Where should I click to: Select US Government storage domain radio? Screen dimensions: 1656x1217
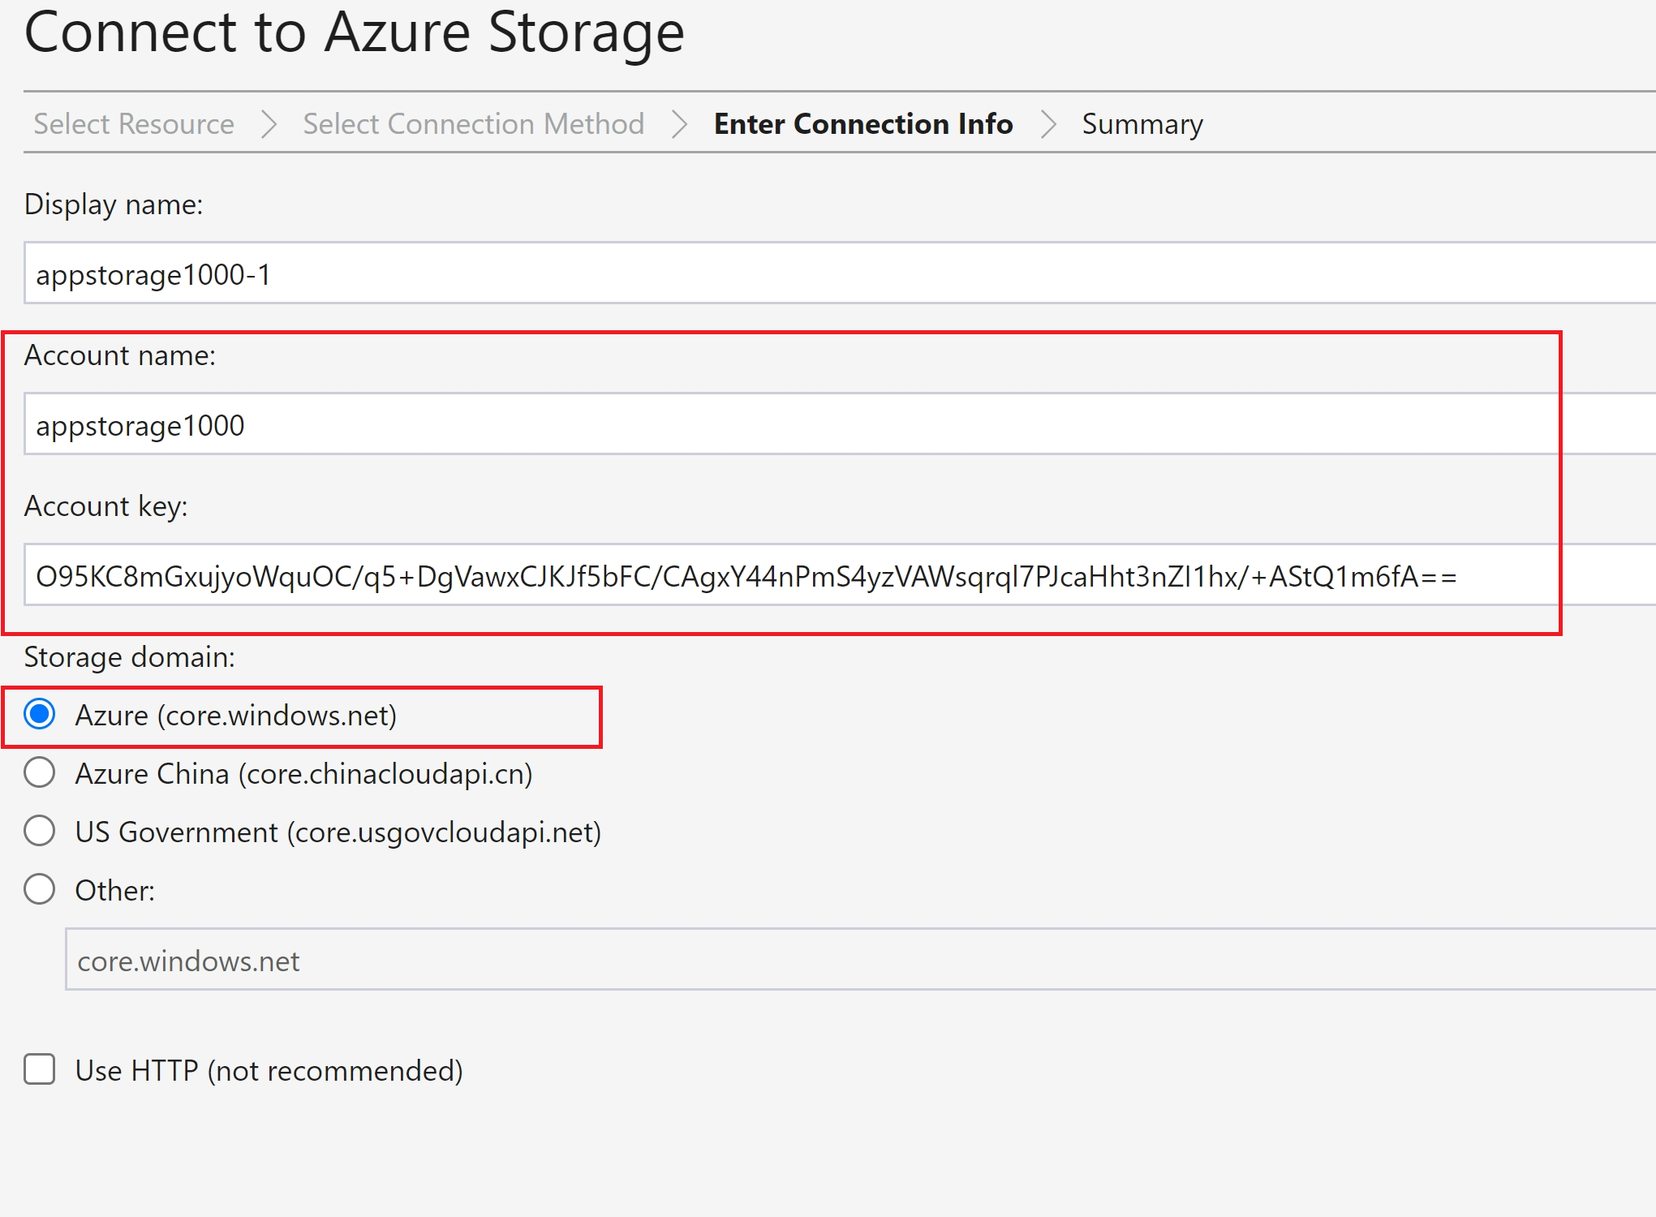tap(39, 832)
